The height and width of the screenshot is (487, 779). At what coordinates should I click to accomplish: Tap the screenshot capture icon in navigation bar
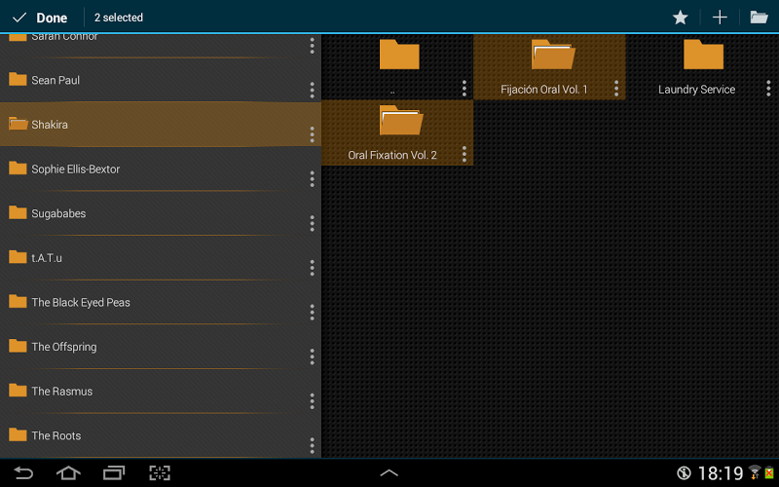click(160, 472)
